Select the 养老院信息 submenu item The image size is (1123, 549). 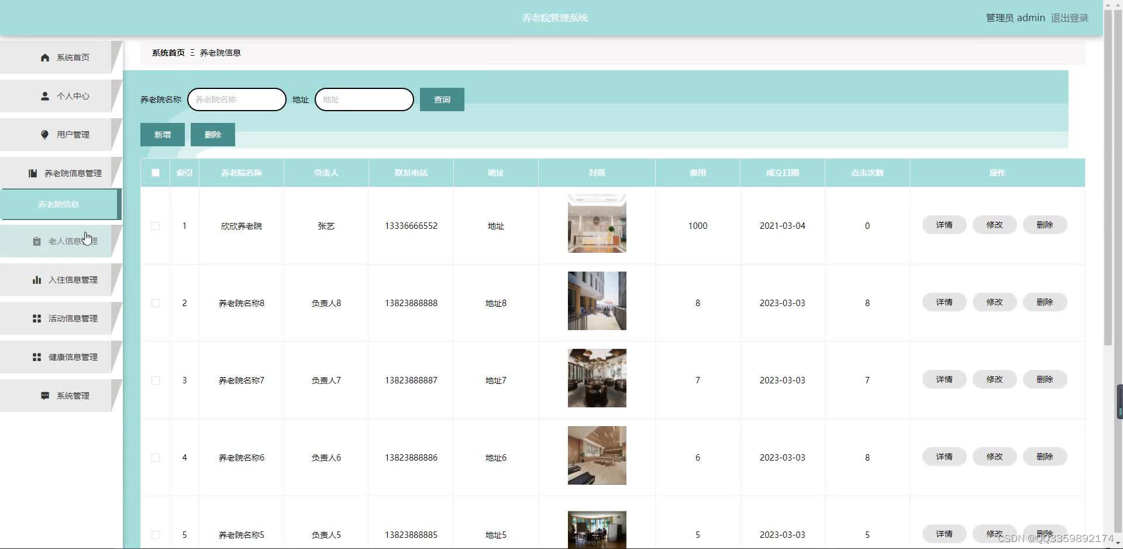[x=60, y=204]
